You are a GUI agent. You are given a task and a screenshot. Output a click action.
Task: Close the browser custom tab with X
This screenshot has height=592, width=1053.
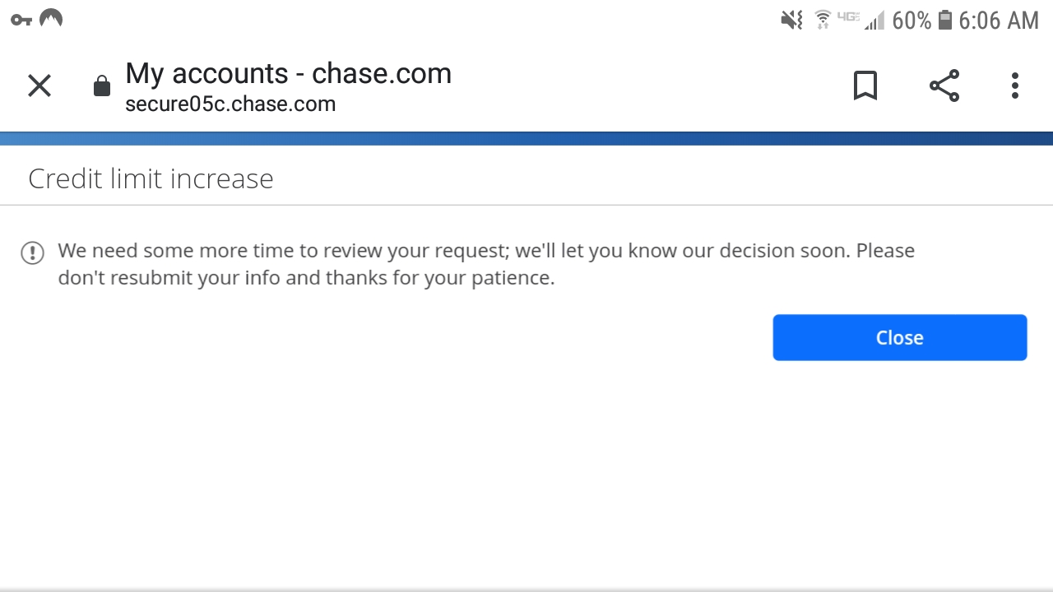point(39,86)
